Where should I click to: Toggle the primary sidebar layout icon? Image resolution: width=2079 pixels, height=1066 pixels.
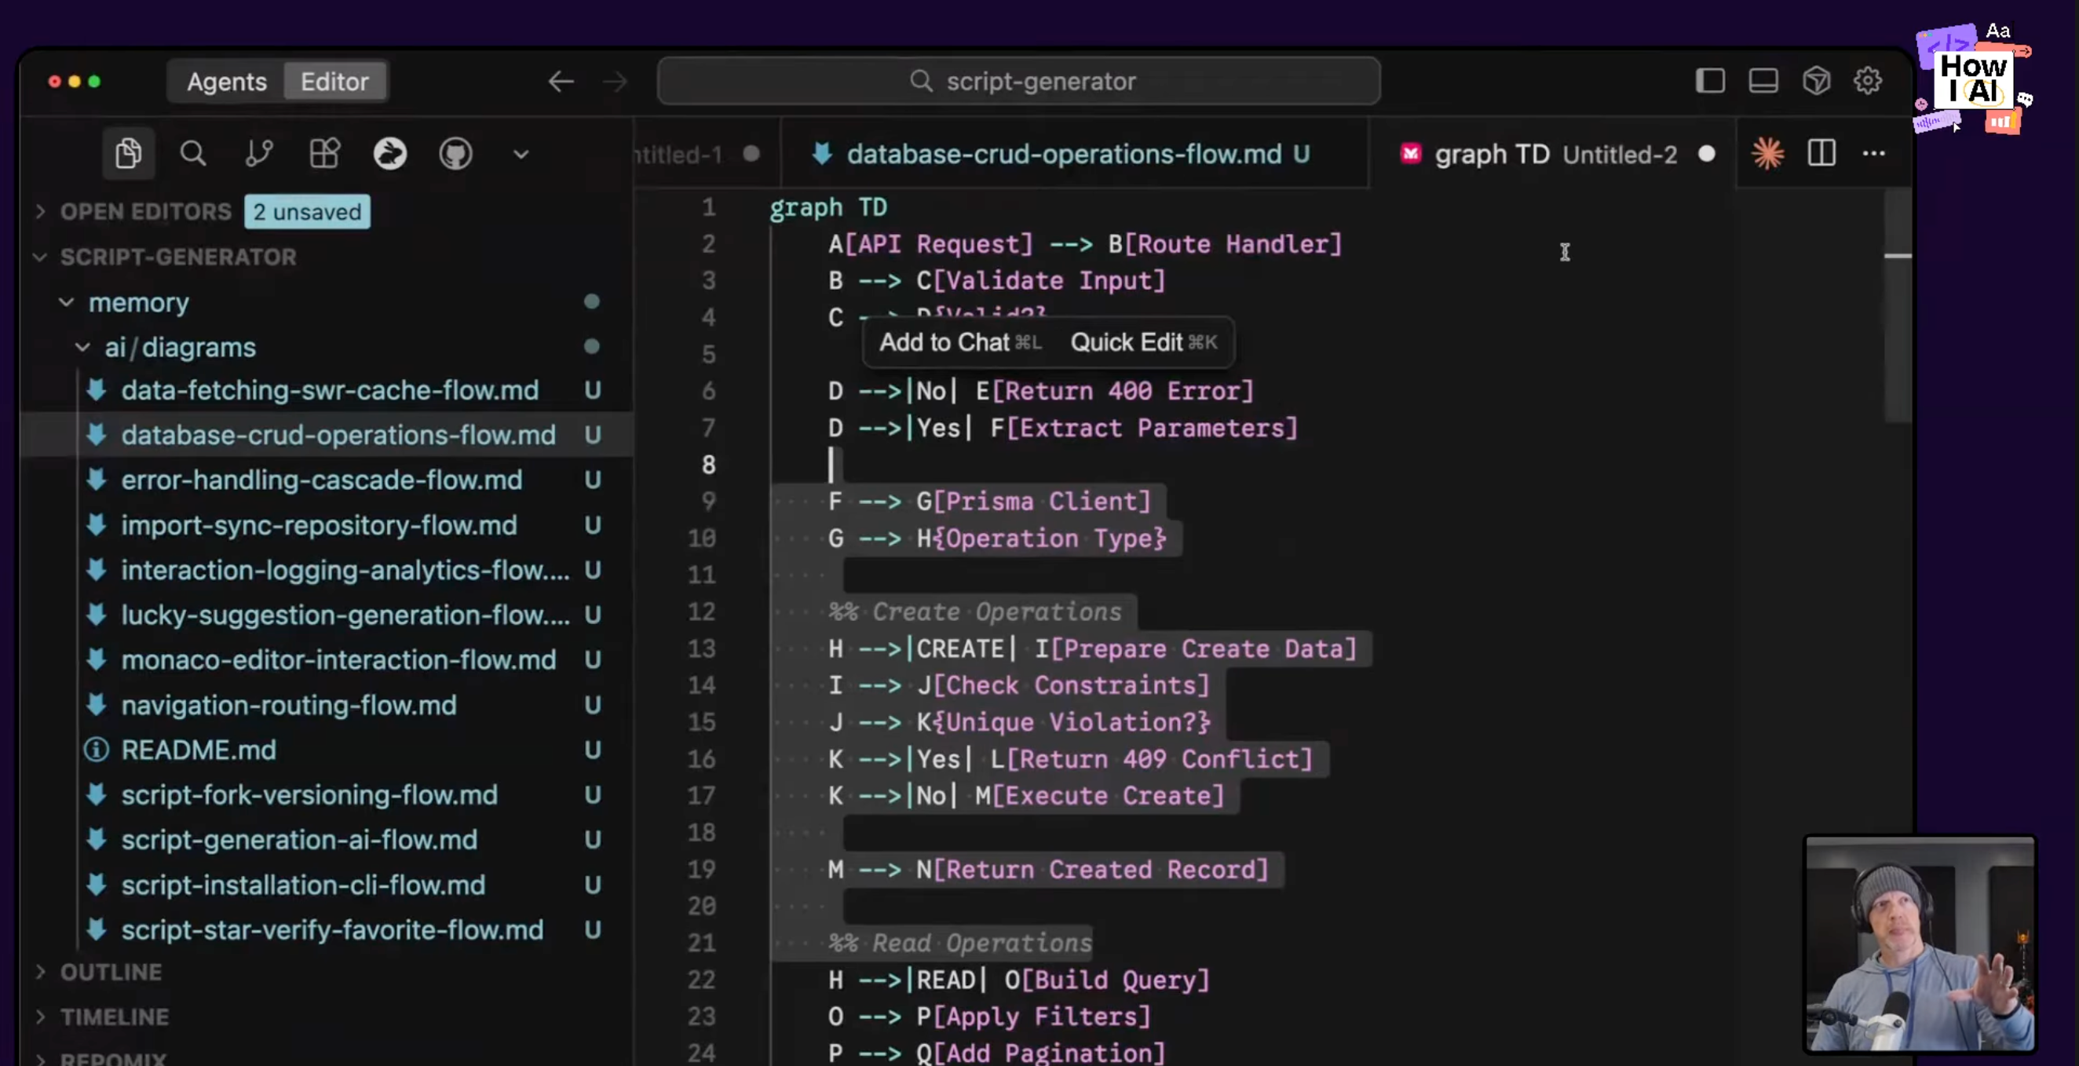pos(1709,81)
